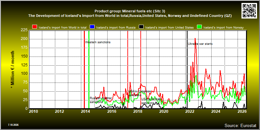Click the x-axis label "2018"
Viewport: 260px width, 130px height.
(137, 111)
